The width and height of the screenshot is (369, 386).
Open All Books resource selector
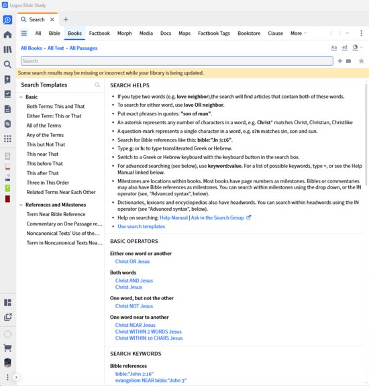[32, 48]
